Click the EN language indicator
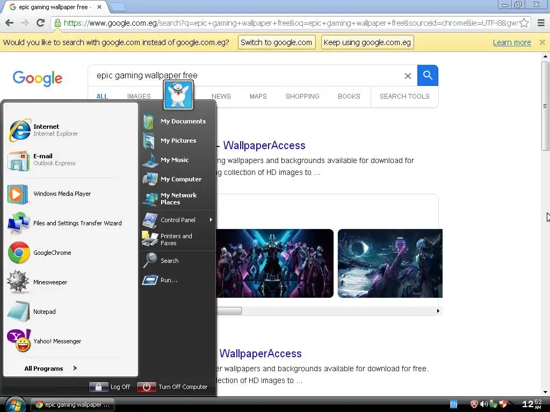Viewport: 550px width, 412px height. (453, 404)
